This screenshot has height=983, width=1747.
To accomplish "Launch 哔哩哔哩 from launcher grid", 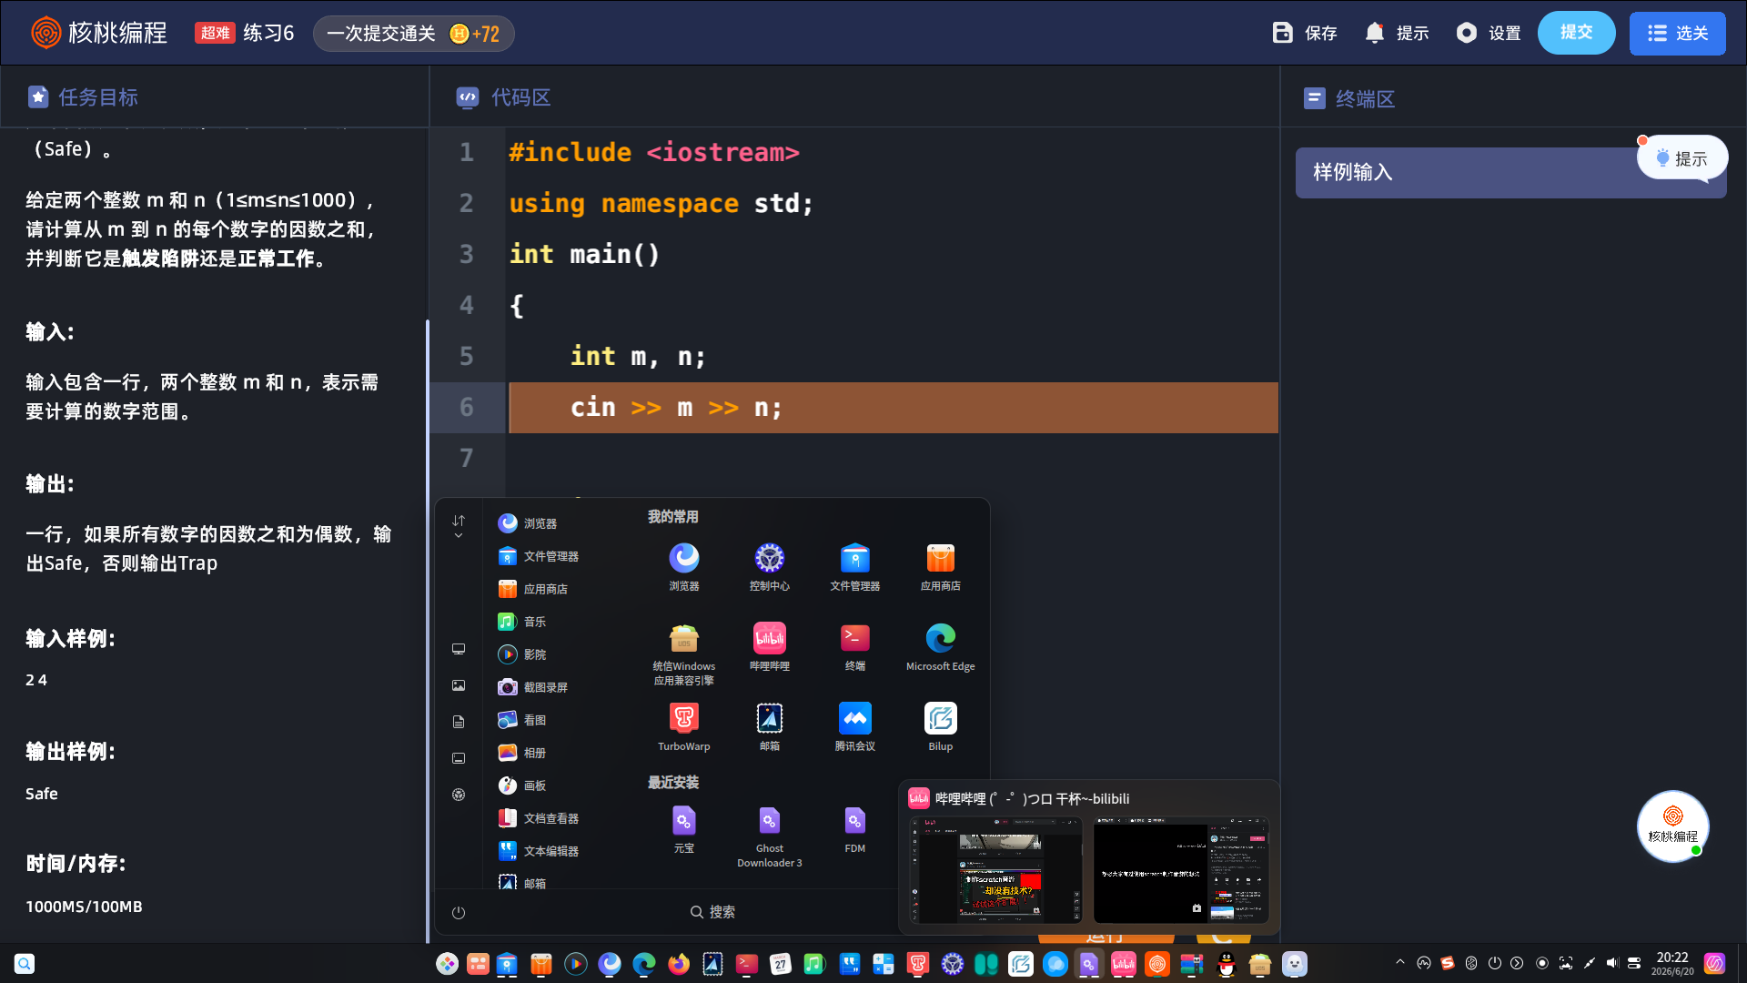I will click(769, 647).
